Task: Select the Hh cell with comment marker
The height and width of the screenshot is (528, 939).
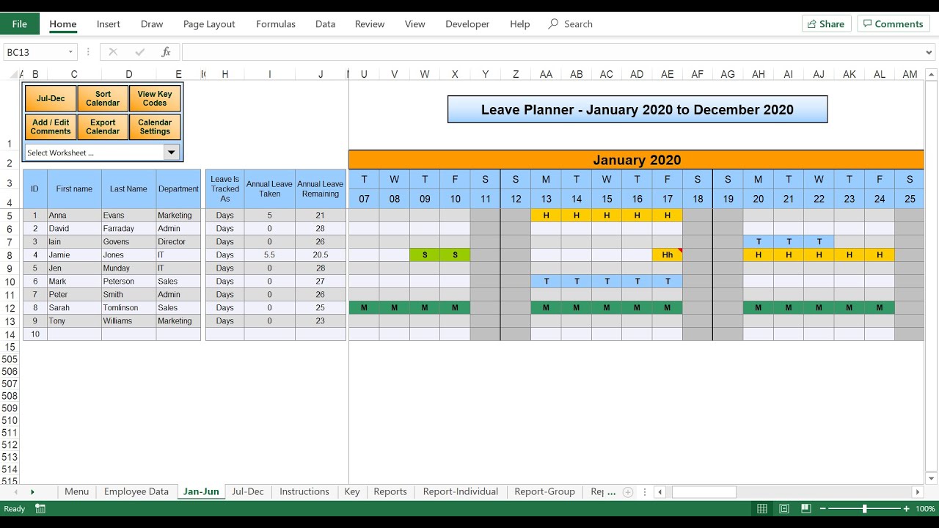Action: (668, 255)
